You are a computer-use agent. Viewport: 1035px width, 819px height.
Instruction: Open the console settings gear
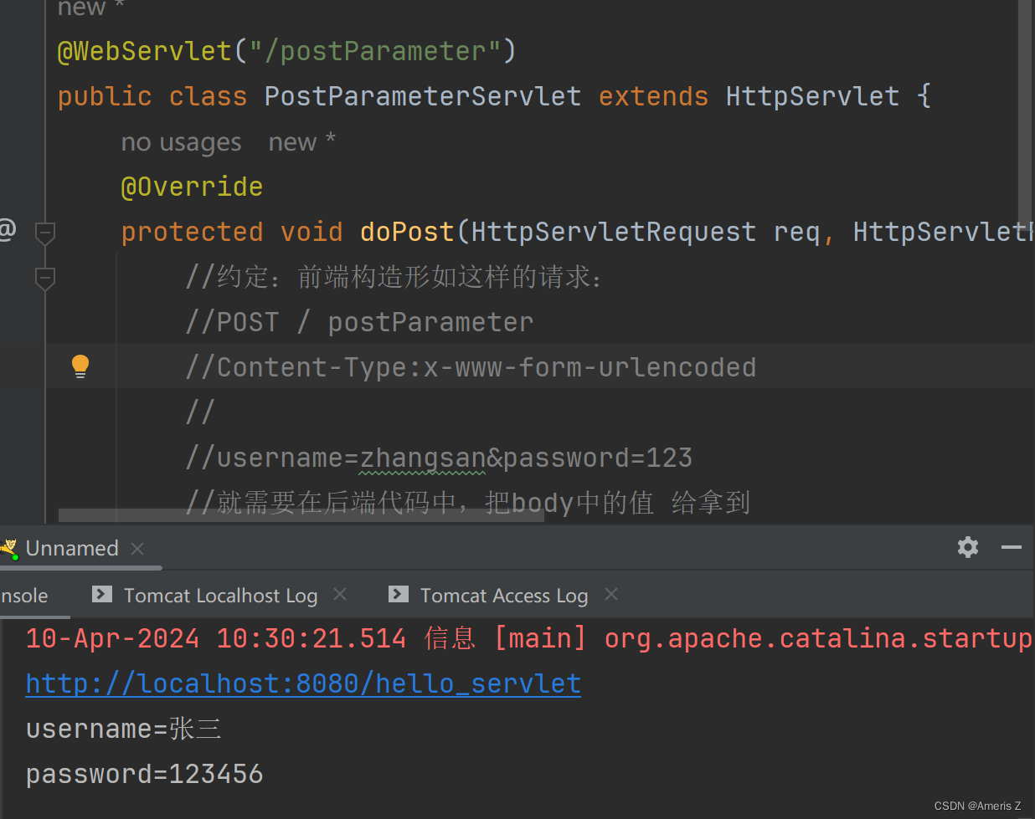[968, 547]
